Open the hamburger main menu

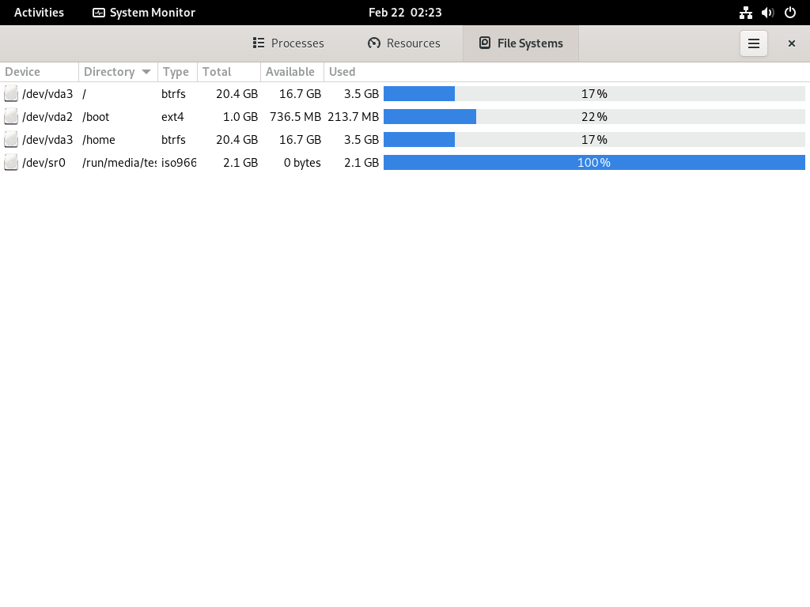[x=754, y=43]
